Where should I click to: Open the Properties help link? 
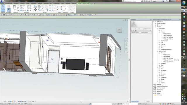[135, 101]
